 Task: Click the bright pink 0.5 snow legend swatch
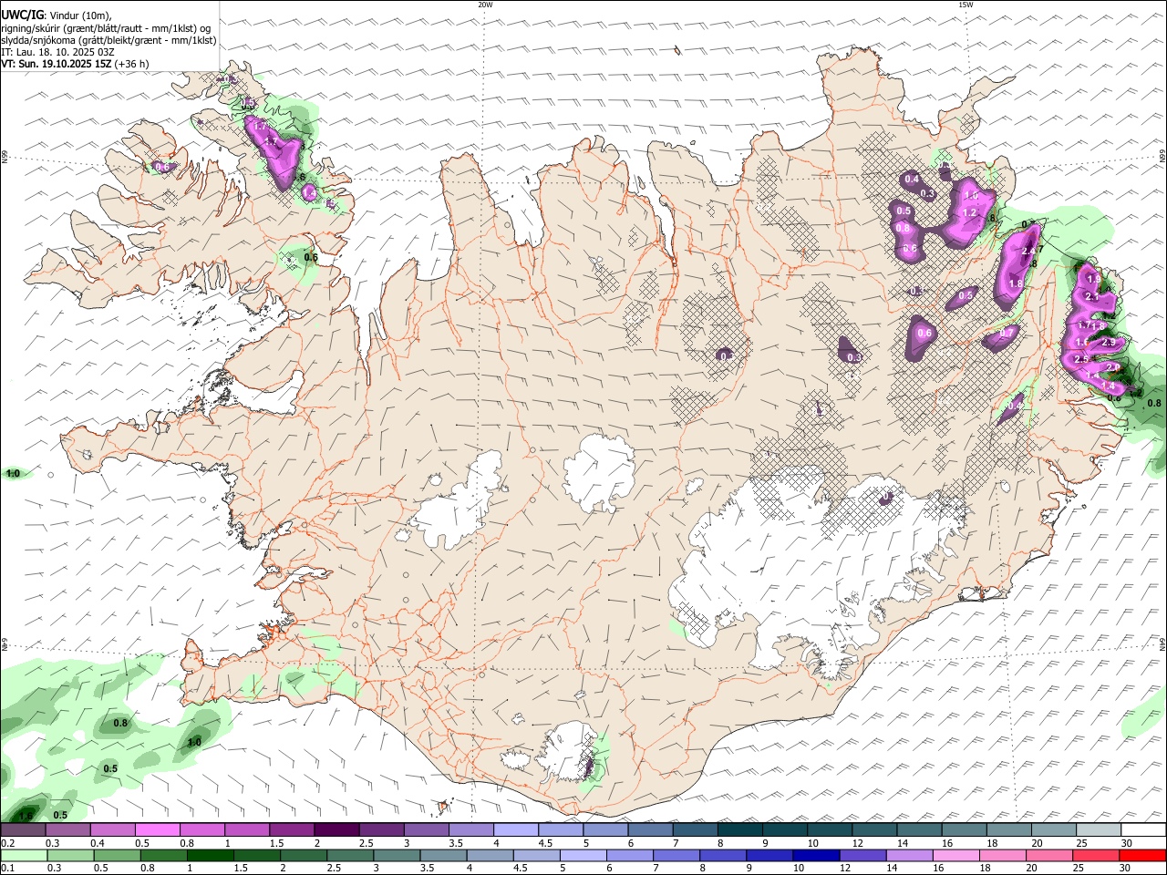click(x=157, y=830)
